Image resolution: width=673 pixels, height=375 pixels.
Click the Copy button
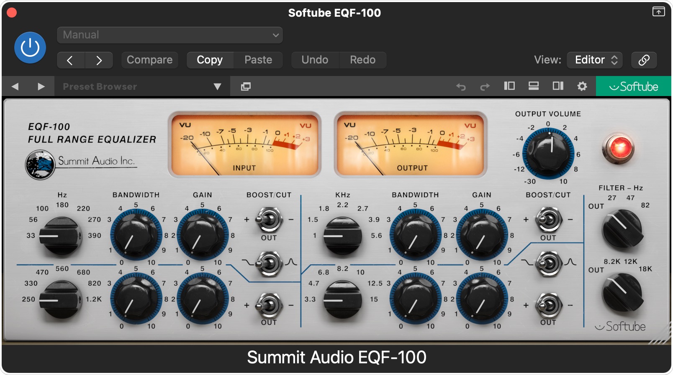click(210, 60)
